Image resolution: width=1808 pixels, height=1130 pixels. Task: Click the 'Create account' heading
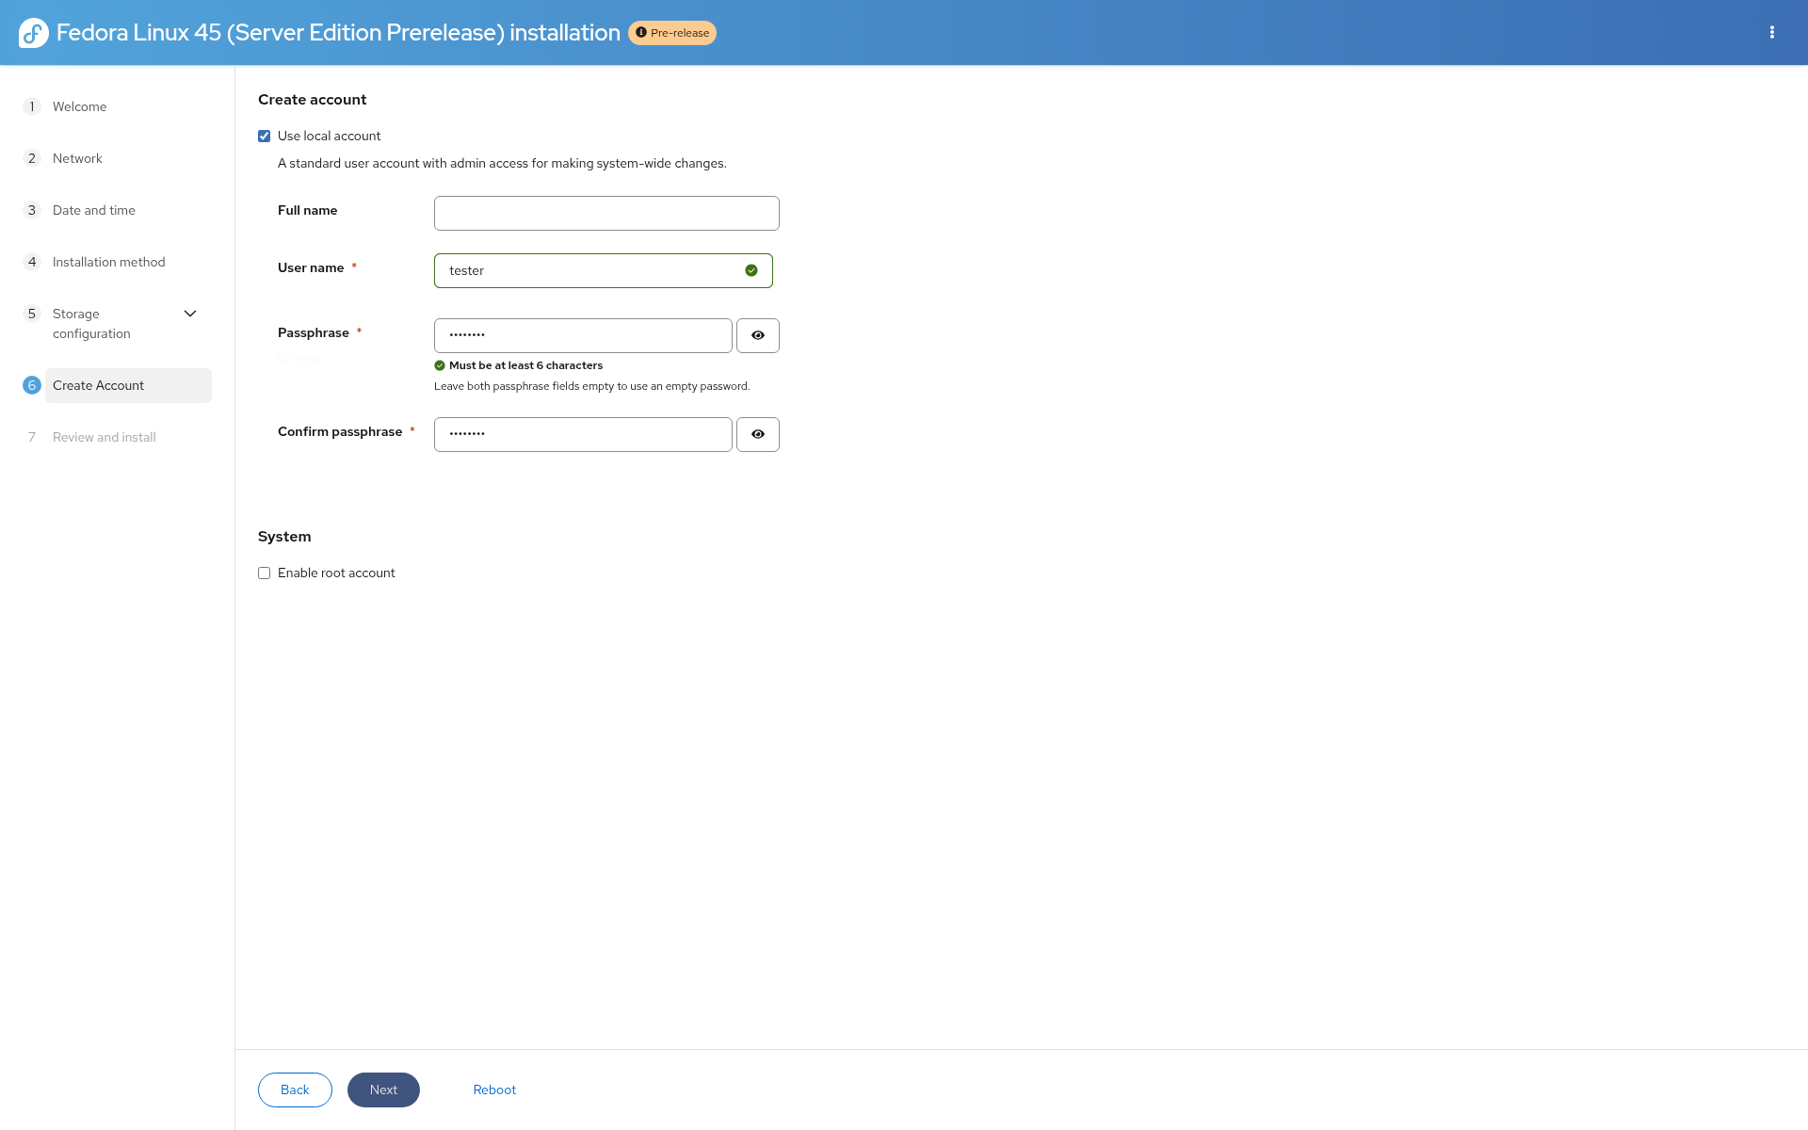tap(313, 100)
